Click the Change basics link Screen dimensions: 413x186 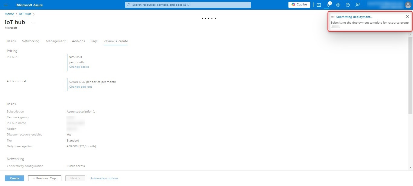pos(79,67)
